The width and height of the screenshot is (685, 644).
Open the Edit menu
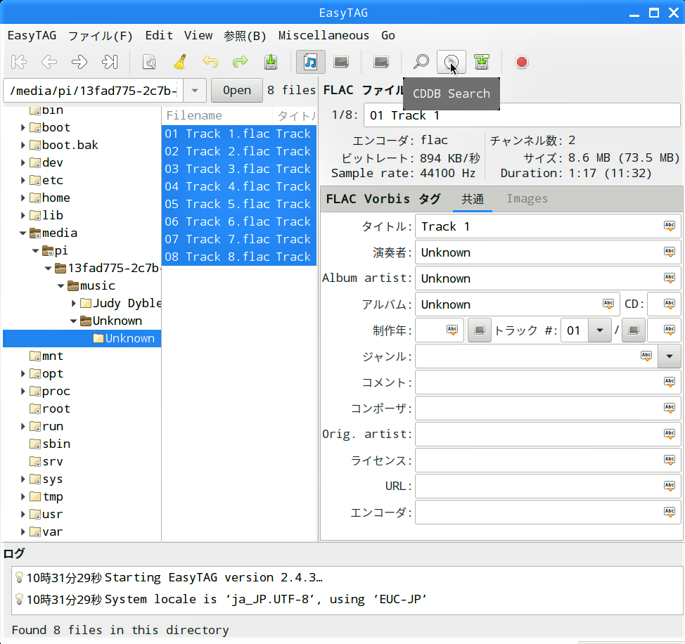coord(159,35)
